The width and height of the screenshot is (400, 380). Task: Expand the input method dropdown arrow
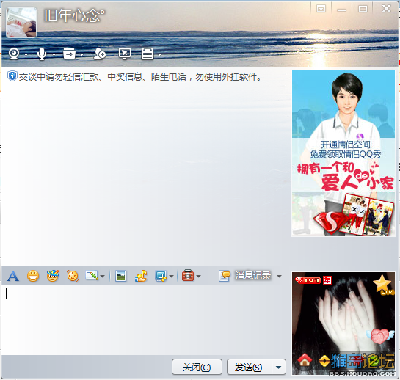point(103,277)
